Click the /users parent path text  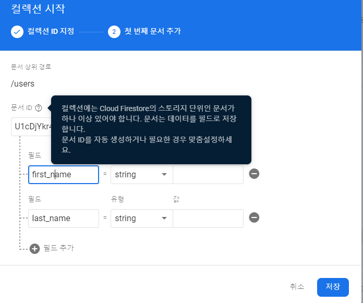(x=22, y=84)
